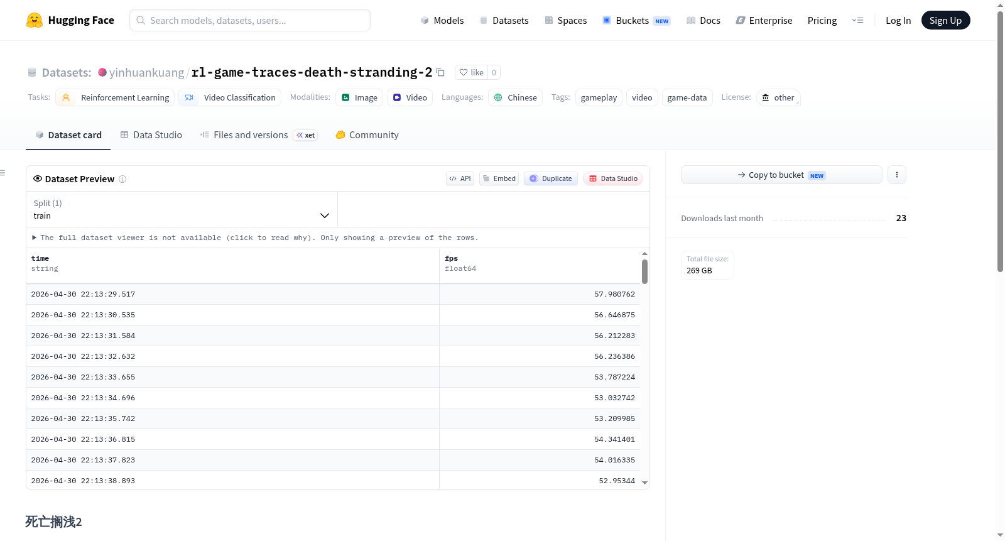Click the Sign Up button

[x=945, y=20]
